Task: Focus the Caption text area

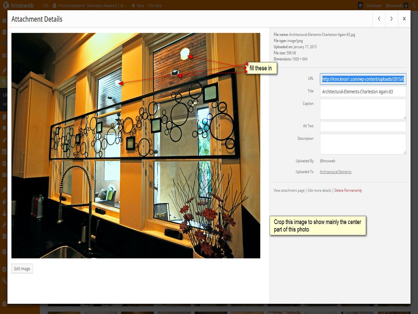Action: point(363,109)
